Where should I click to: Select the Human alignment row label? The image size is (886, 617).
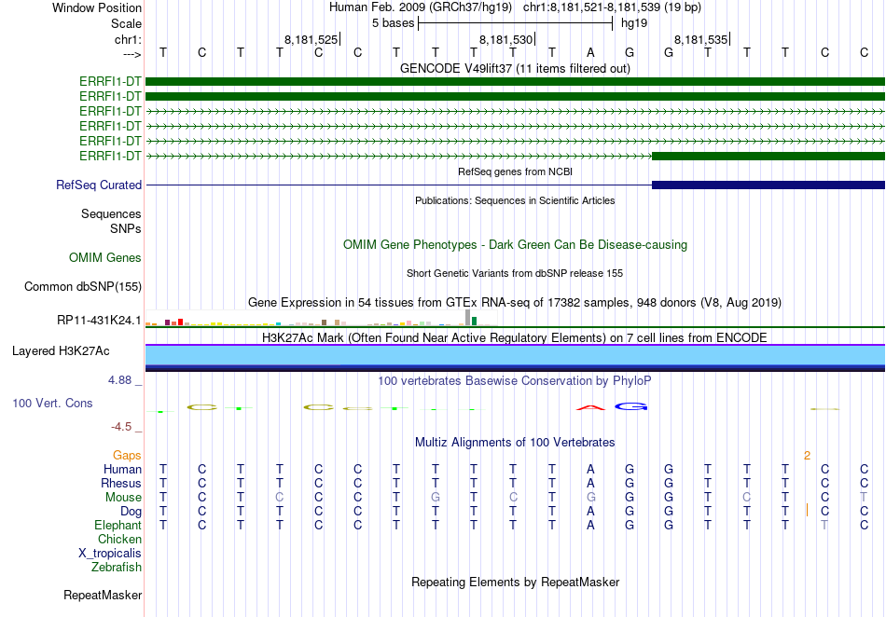point(122,469)
